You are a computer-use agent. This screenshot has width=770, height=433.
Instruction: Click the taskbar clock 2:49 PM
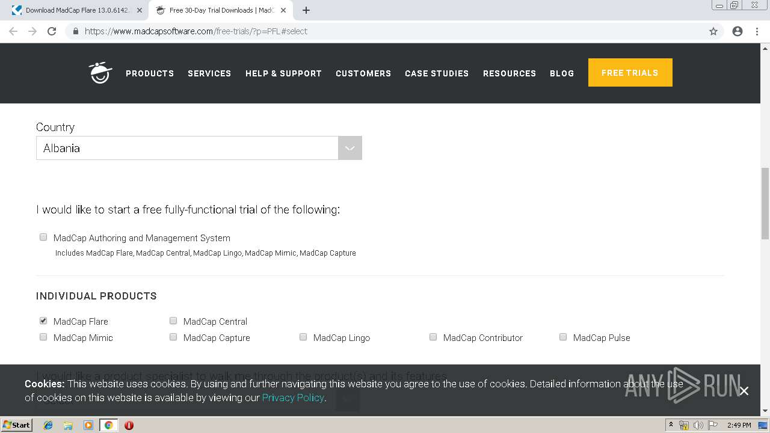[739, 425]
